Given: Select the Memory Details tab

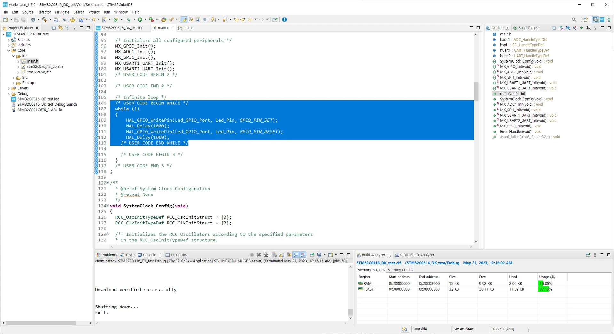Looking at the screenshot, I should [x=400, y=270].
